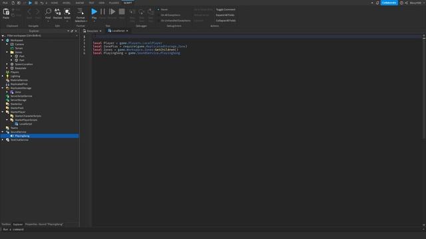Open the FILE menu
The image size is (426, 239).
click(5, 3)
